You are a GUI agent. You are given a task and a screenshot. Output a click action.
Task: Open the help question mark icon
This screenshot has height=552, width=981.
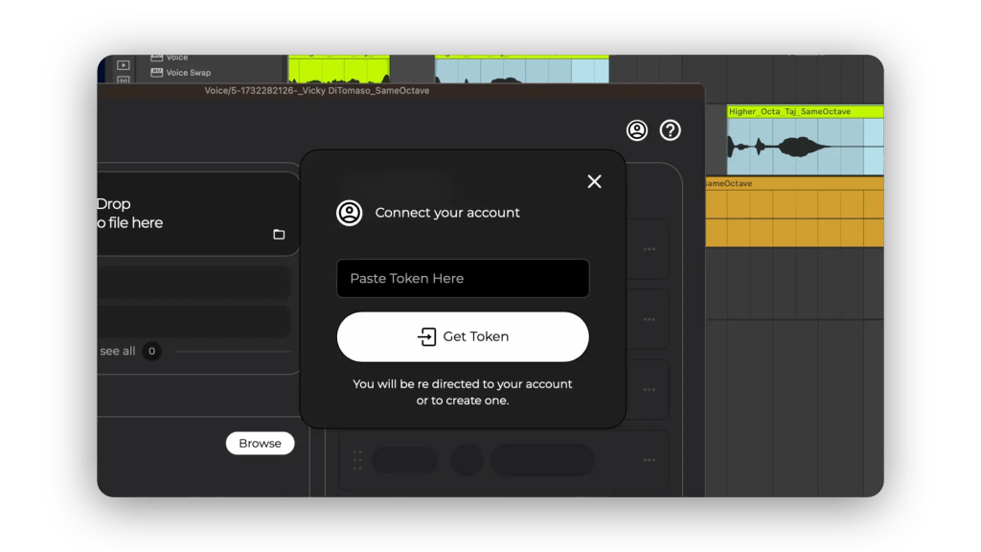[670, 130]
